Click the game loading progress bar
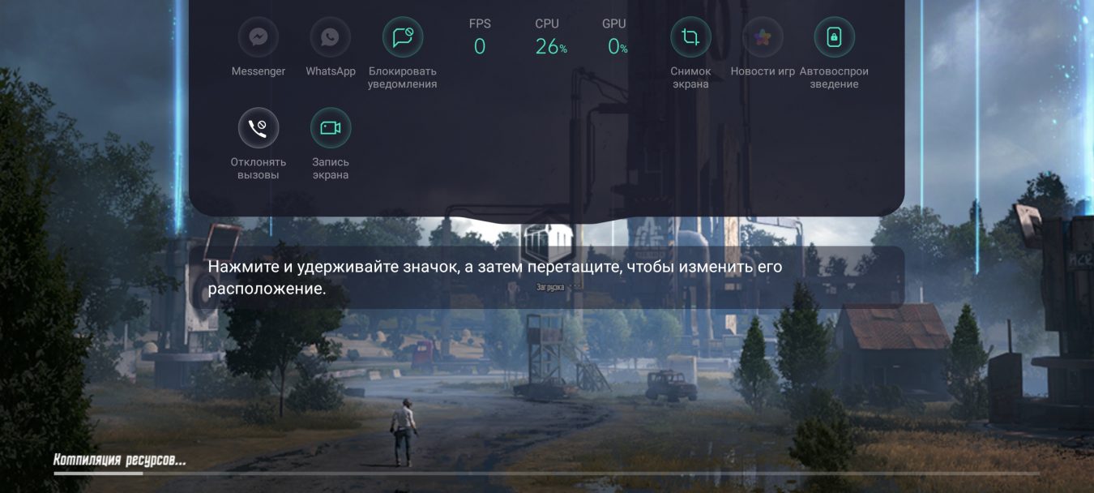Image resolution: width=1094 pixels, height=493 pixels. coord(546,473)
